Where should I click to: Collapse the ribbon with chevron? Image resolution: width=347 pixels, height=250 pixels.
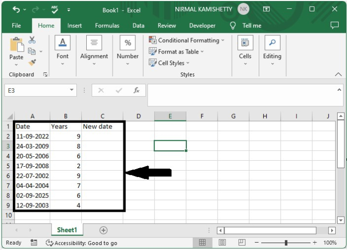[x=338, y=74]
